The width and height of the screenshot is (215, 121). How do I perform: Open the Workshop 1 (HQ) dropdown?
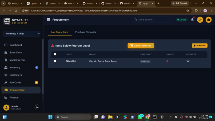tap(22, 34)
